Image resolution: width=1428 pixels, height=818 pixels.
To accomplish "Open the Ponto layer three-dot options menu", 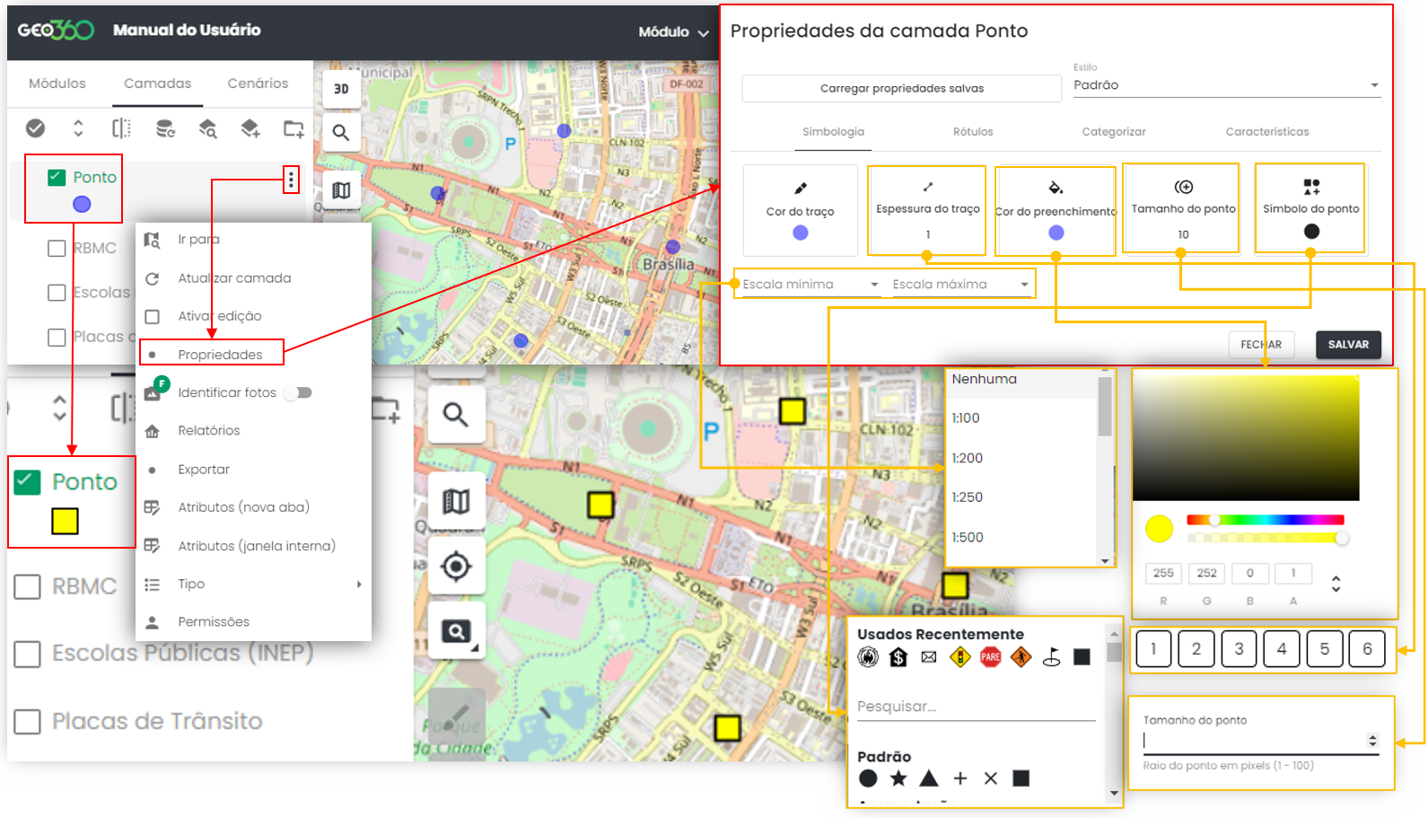I will (291, 180).
